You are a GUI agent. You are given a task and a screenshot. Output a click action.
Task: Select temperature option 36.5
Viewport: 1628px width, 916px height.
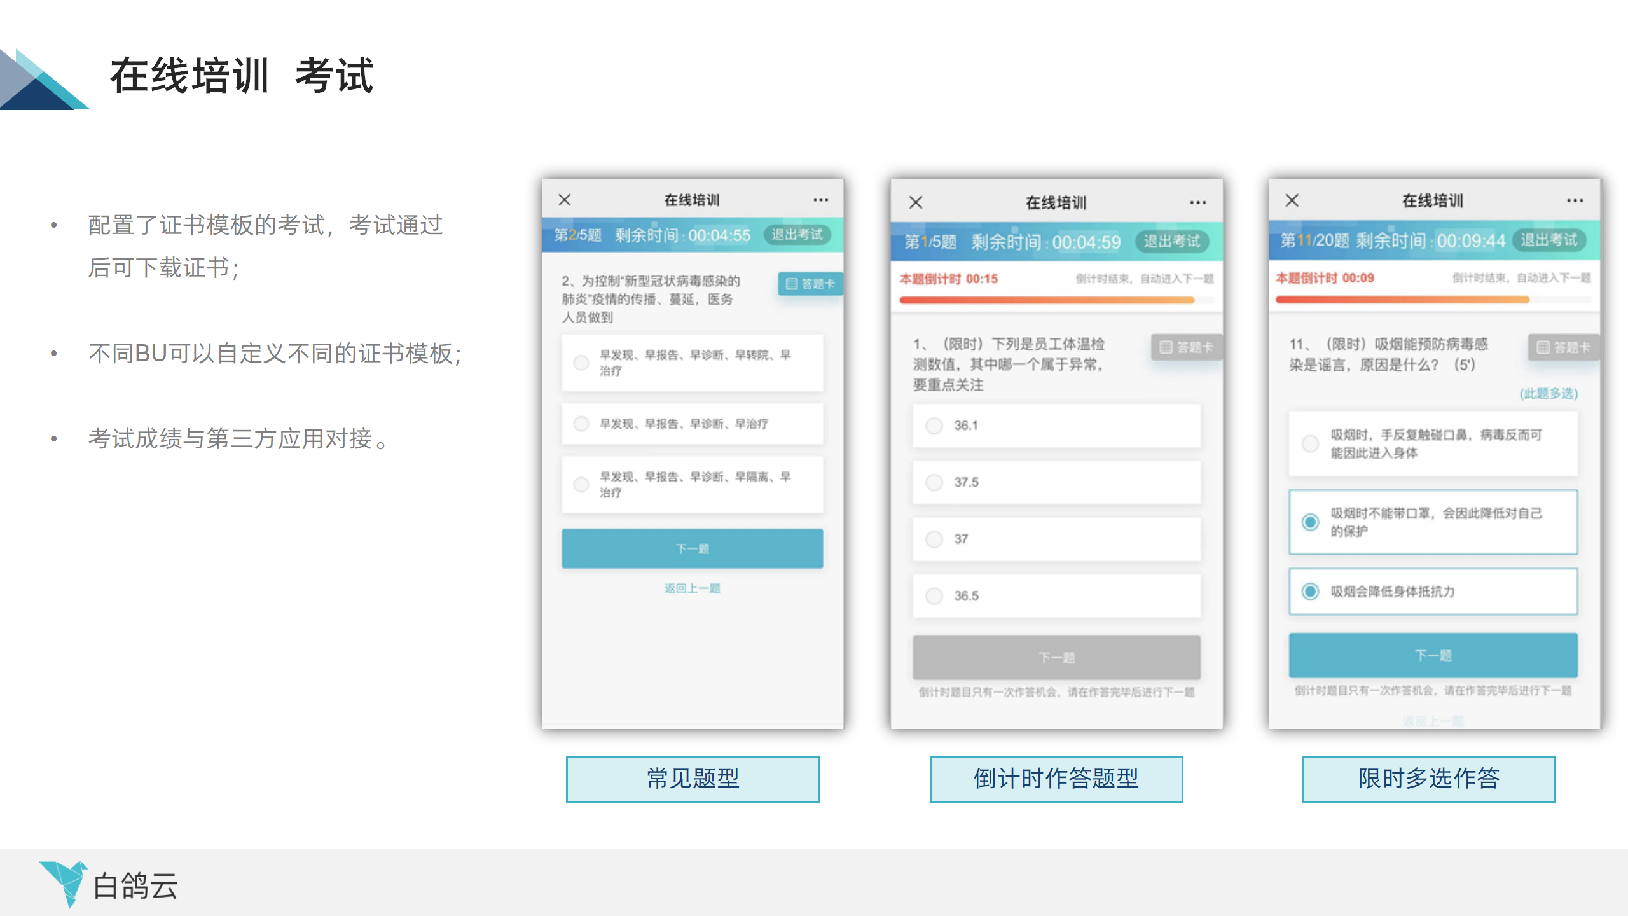1056,595
